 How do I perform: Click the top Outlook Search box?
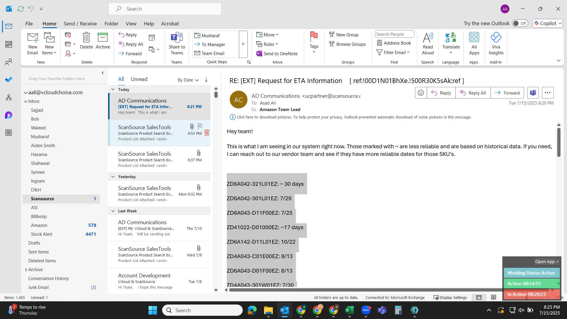click(x=165, y=9)
